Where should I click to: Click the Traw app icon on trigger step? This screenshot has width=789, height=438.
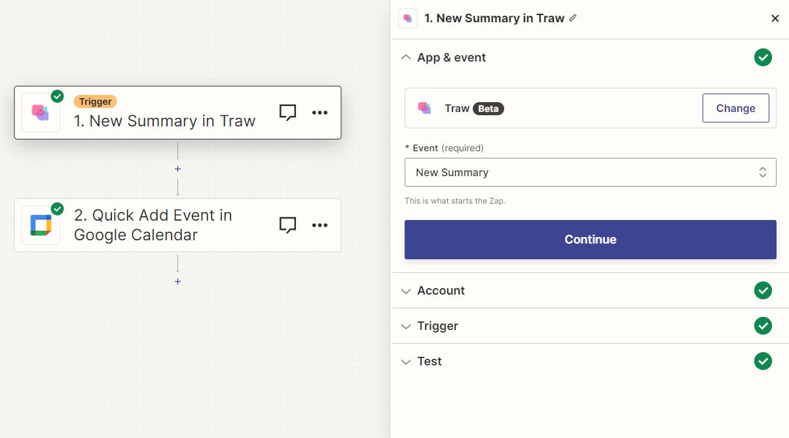[x=41, y=113]
